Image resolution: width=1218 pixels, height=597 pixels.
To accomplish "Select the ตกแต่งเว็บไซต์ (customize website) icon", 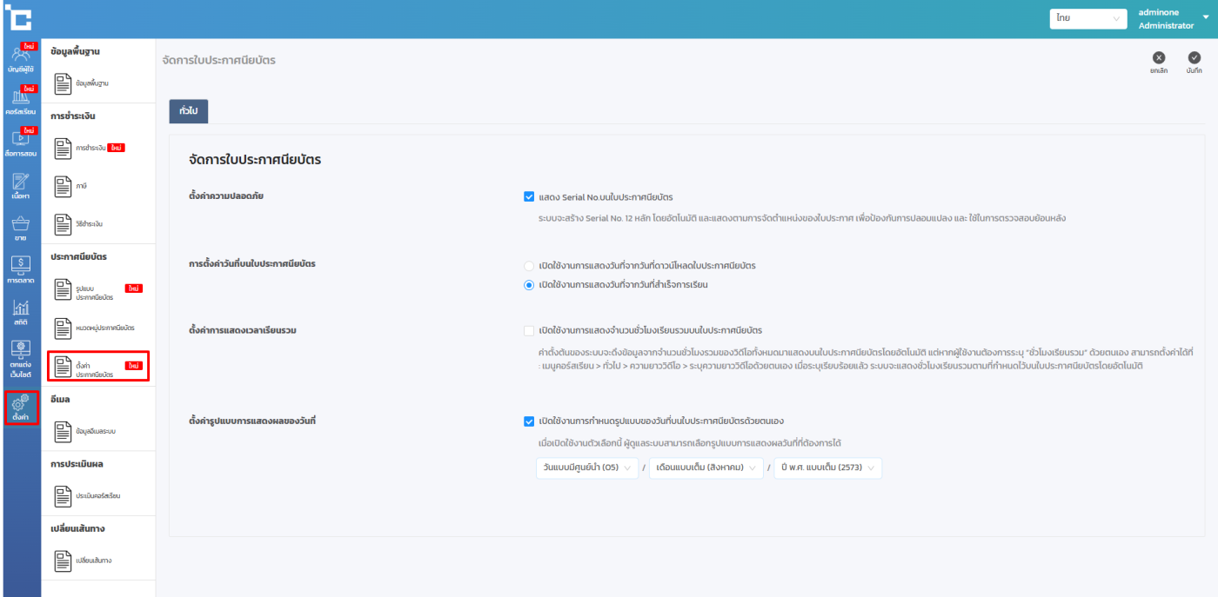I will (20, 358).
